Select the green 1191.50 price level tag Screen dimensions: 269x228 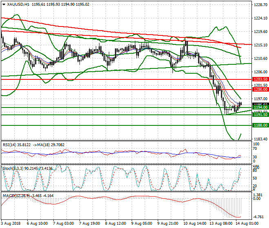260,115
